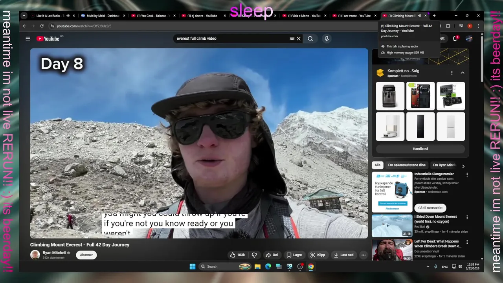Click the Windows taskbar Search box
503x283 pixels.
click(225, 266)
